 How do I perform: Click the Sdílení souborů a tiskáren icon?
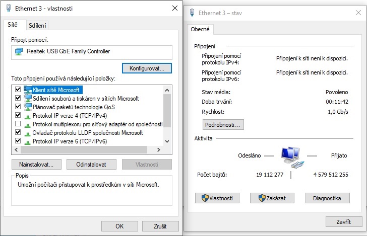pos(27,98)
